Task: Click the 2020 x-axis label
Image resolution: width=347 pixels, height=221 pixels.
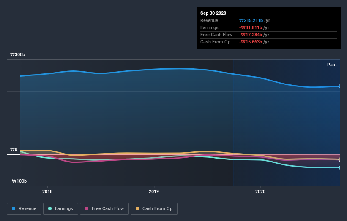Action: [260, 191]
